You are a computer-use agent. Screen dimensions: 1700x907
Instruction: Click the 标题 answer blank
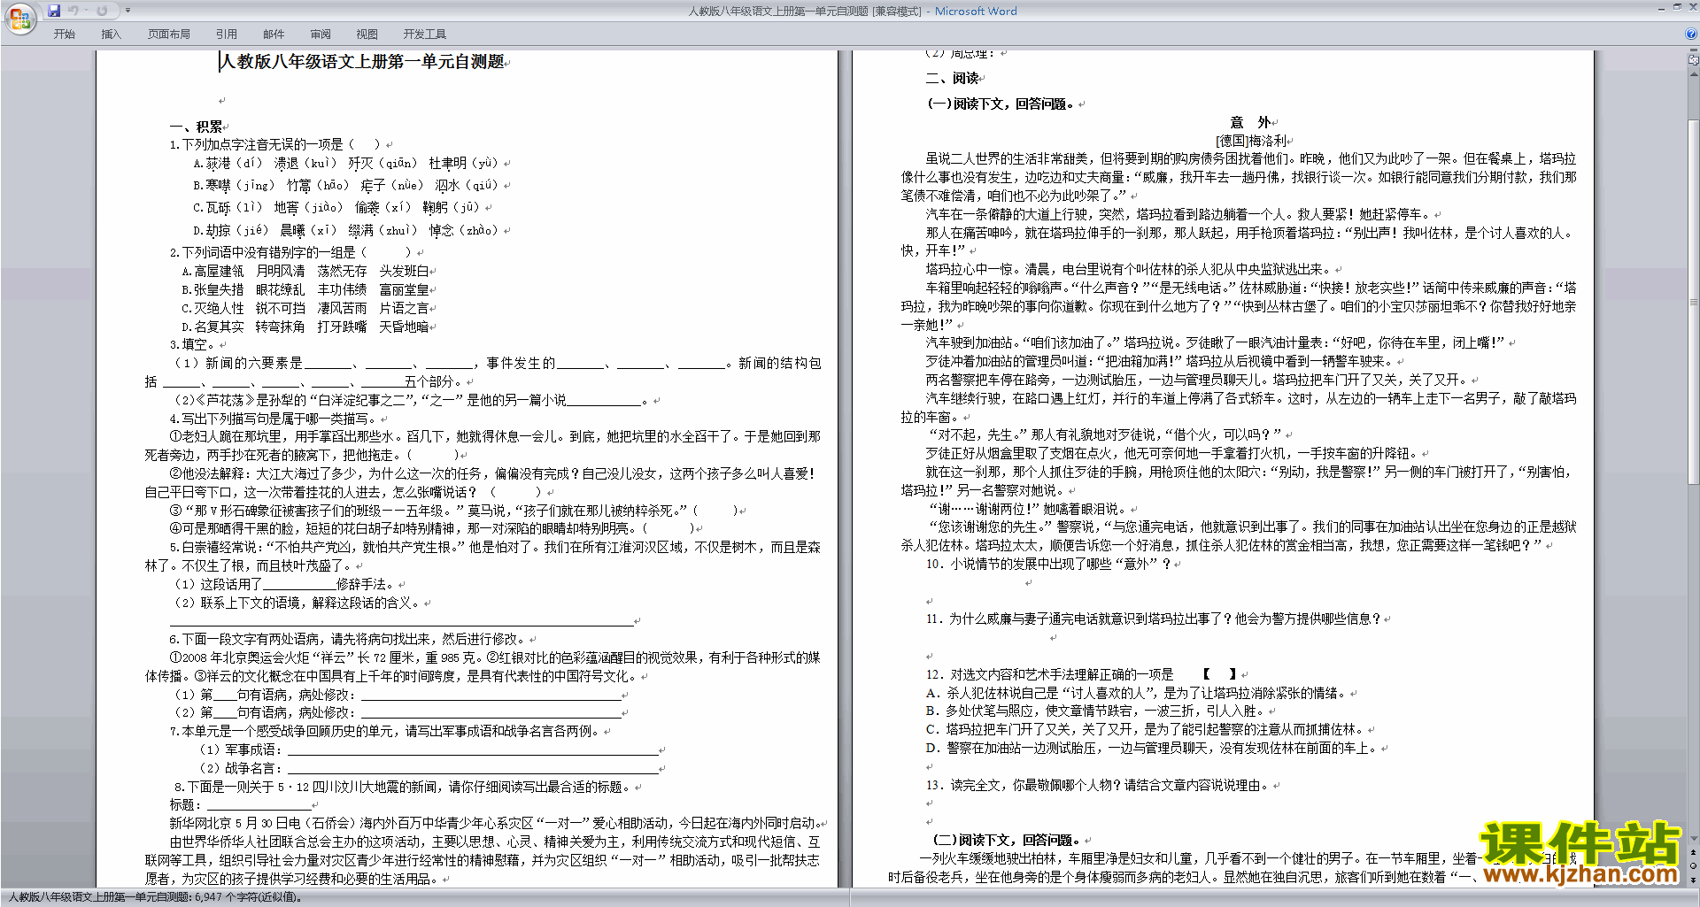click(x=259, y=805)
